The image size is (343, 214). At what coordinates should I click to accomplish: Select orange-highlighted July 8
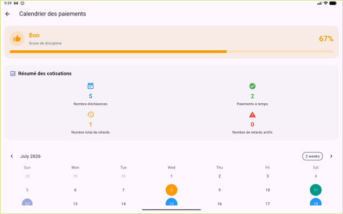(x=171, y=190)
